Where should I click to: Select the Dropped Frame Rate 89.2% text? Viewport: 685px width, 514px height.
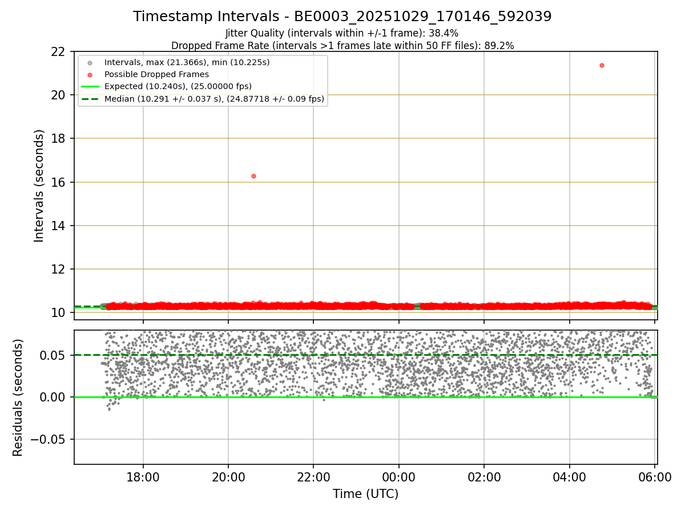pos(342,46)
